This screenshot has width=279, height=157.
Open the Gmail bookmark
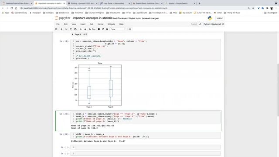(x=218, y=13)
